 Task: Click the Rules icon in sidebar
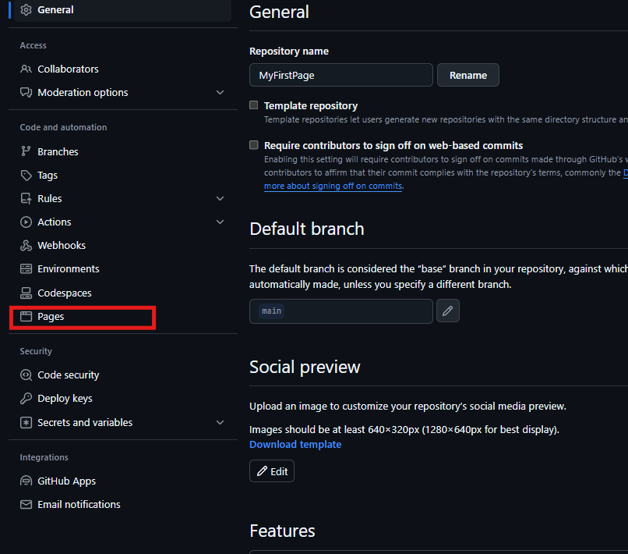click(26, 198)
